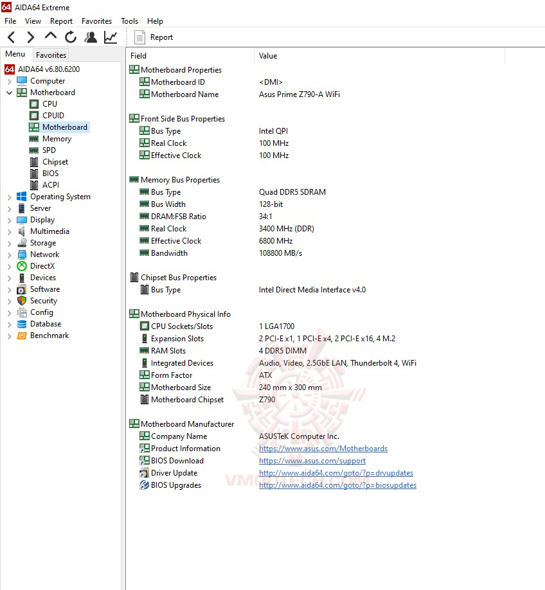Click the up-level arrow icon

click(x=50, y=37)
